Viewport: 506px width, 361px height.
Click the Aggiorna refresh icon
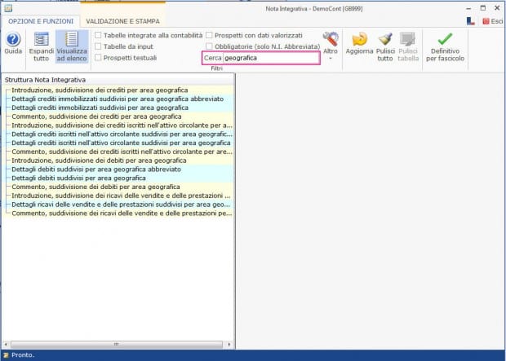click(359, 39)
